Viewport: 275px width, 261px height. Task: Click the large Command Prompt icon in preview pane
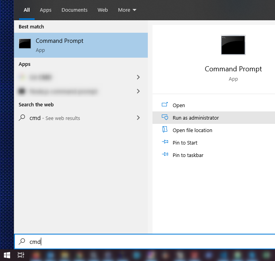pyautogui.click(x=233, y=45)
